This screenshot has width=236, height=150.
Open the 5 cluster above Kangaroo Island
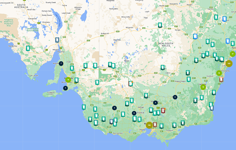point(65,88)
